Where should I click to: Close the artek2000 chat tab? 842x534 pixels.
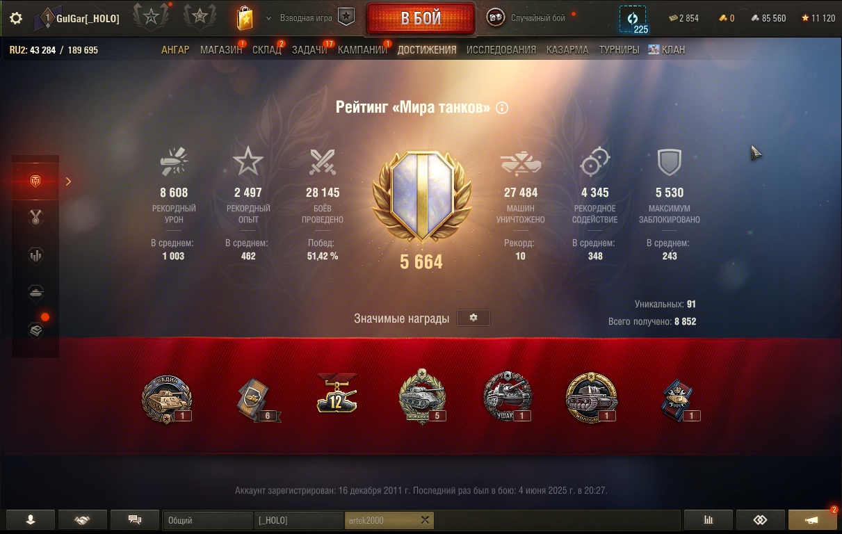click(426, 520)
